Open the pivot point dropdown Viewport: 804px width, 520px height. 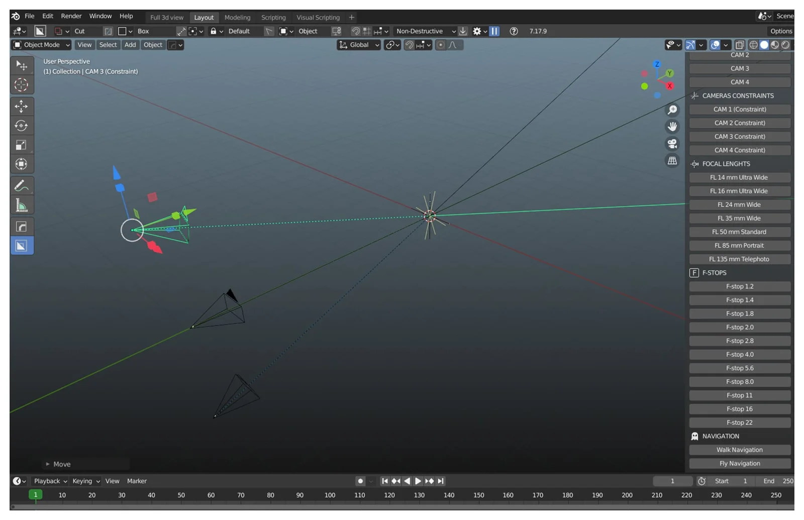tap(392, 45)
